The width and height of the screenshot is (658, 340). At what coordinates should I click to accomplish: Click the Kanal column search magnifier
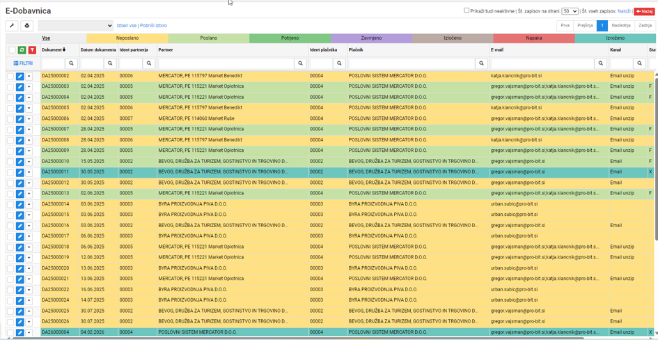point(639,63)
